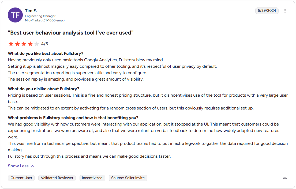This screenshot has width=296, height=189.
Task: Click the Current User tag
Action: (x=21, y=178)
